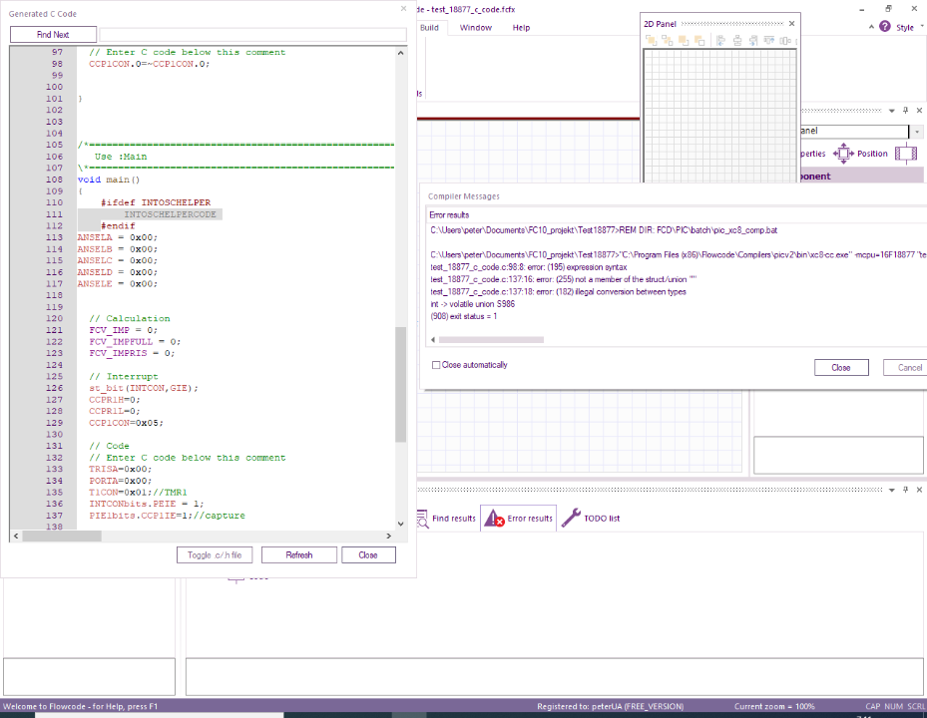Select the expression syntax error line

(x=529, y=267)
